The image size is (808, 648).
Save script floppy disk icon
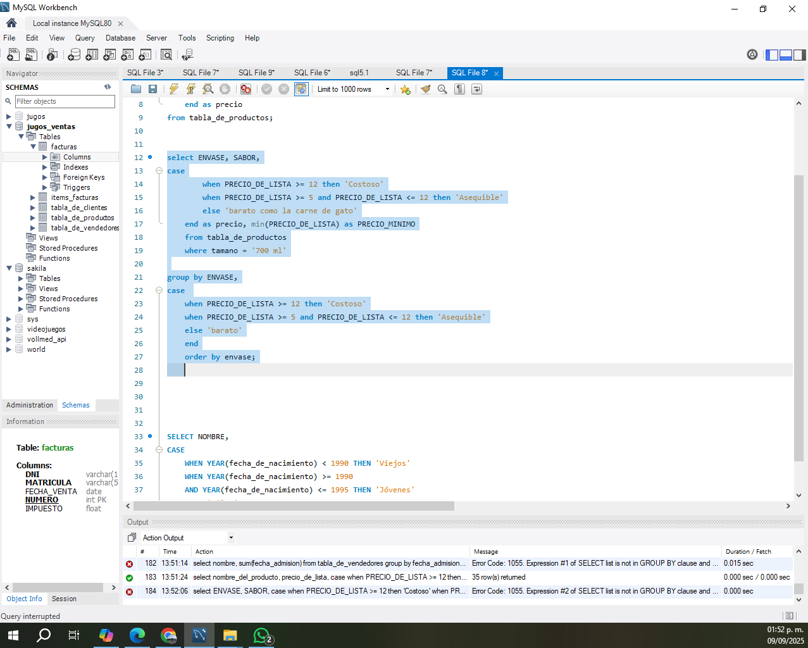coord(152,89)
